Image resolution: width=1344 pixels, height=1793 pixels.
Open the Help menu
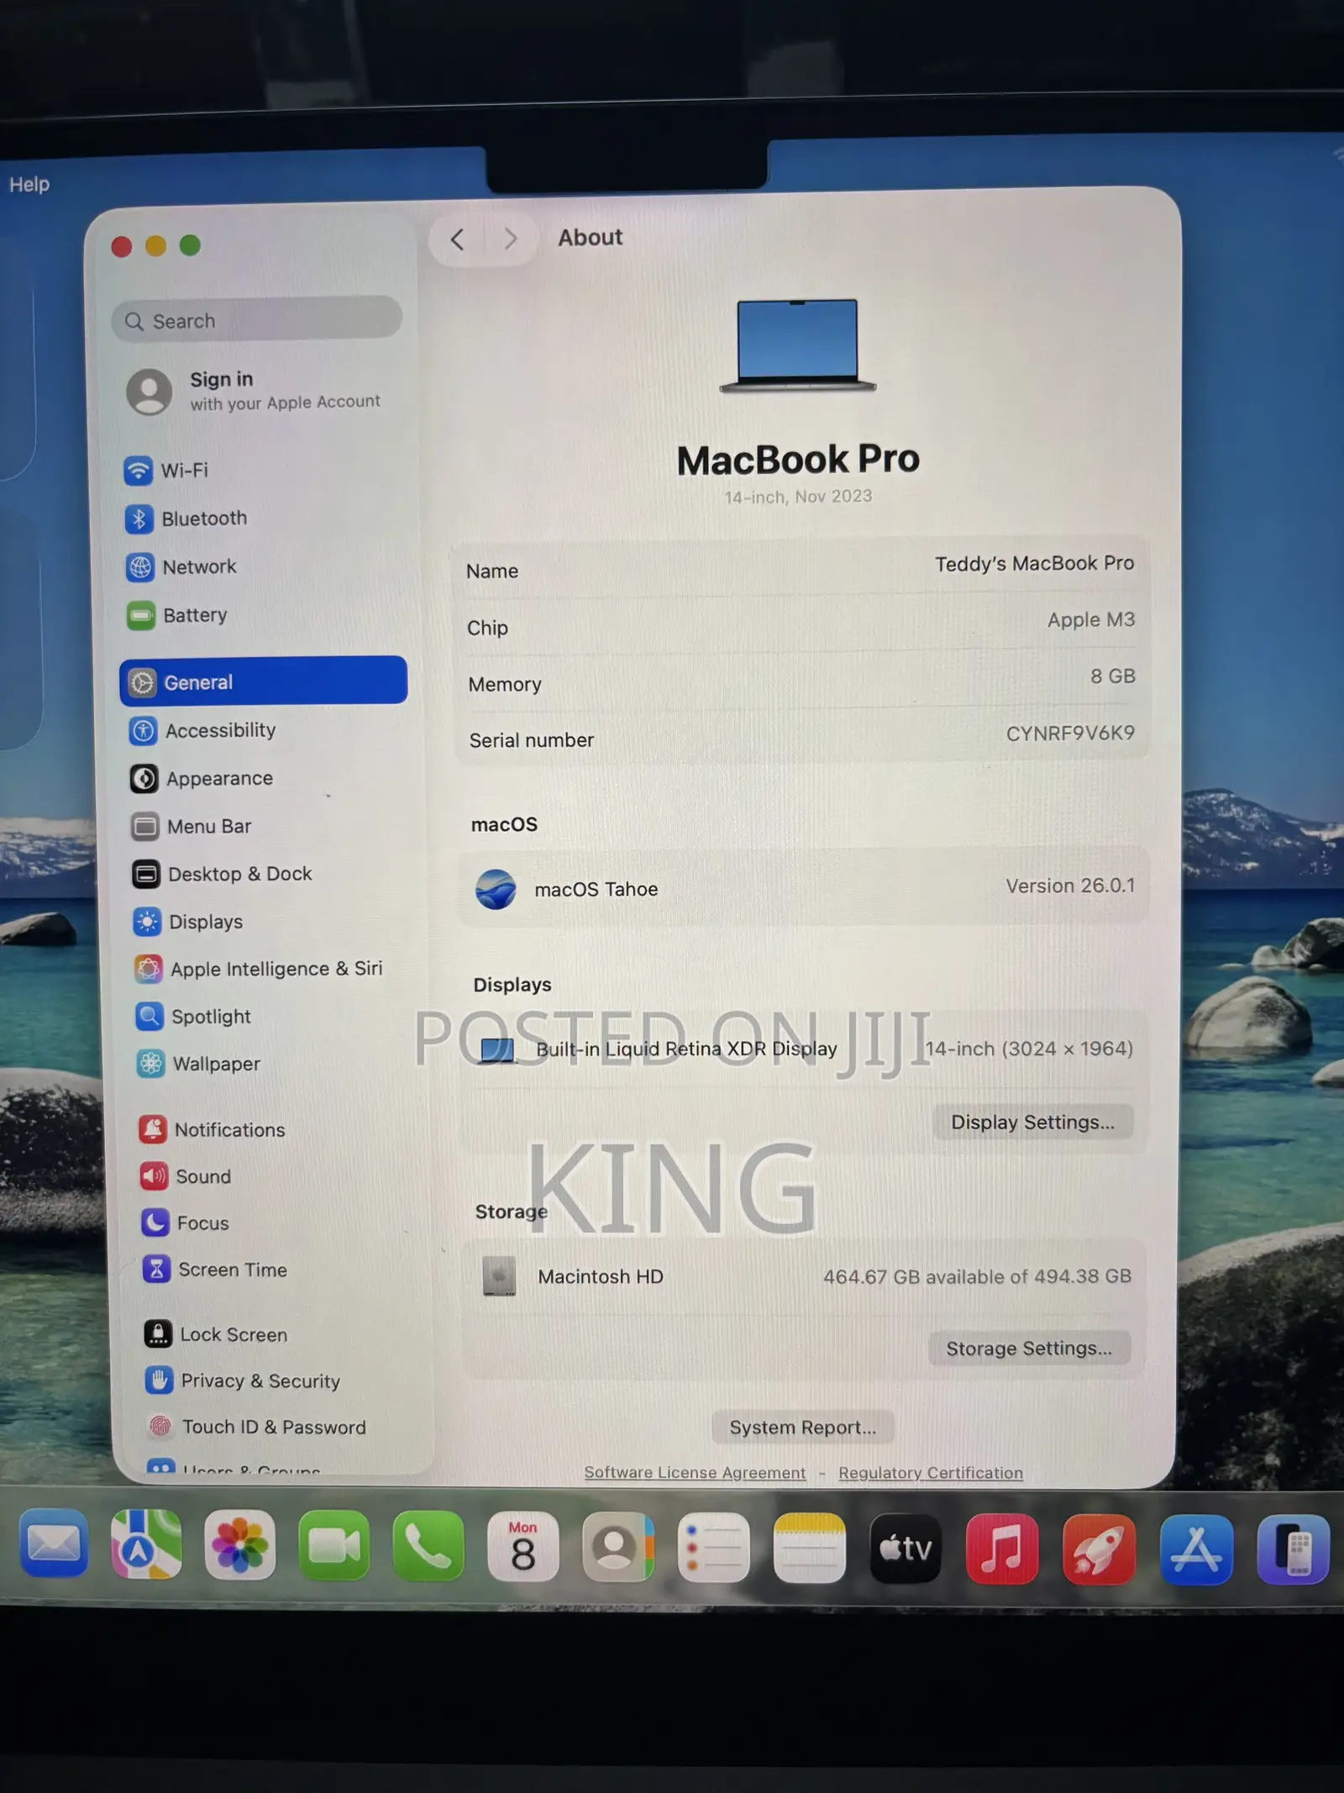click(29, 184)
